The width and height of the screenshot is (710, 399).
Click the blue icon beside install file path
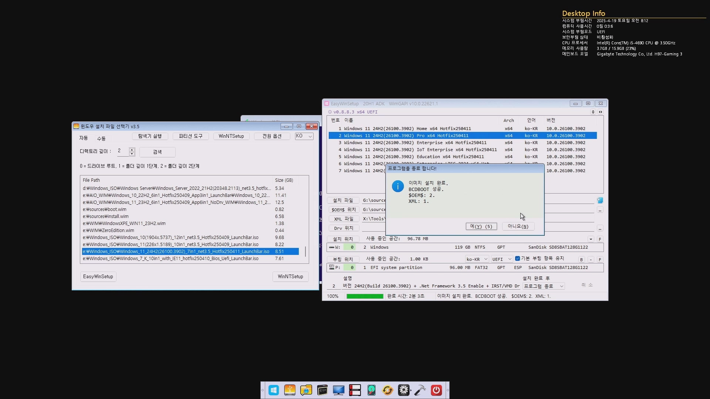coord(600,200)
